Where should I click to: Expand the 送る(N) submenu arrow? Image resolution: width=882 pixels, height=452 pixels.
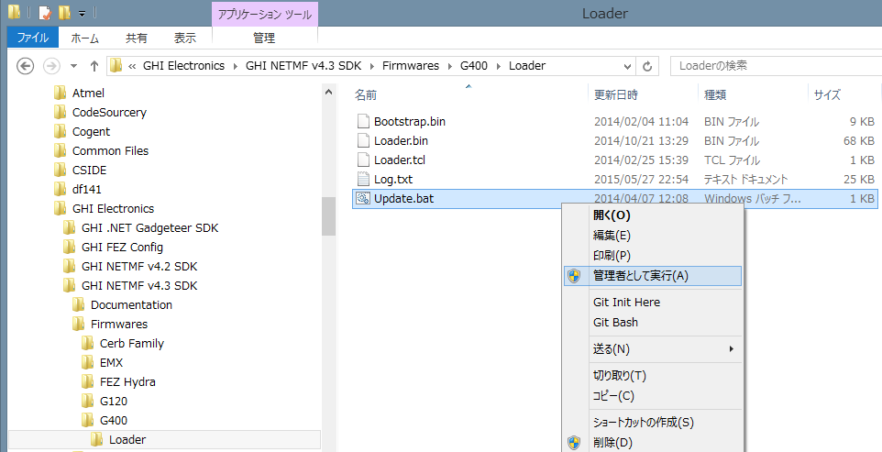(731, 349)
